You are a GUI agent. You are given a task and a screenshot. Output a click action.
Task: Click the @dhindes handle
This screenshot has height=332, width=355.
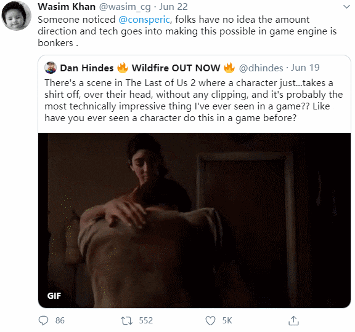261,68
